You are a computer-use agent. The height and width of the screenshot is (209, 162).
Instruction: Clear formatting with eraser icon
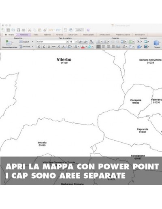coord(92,42)
